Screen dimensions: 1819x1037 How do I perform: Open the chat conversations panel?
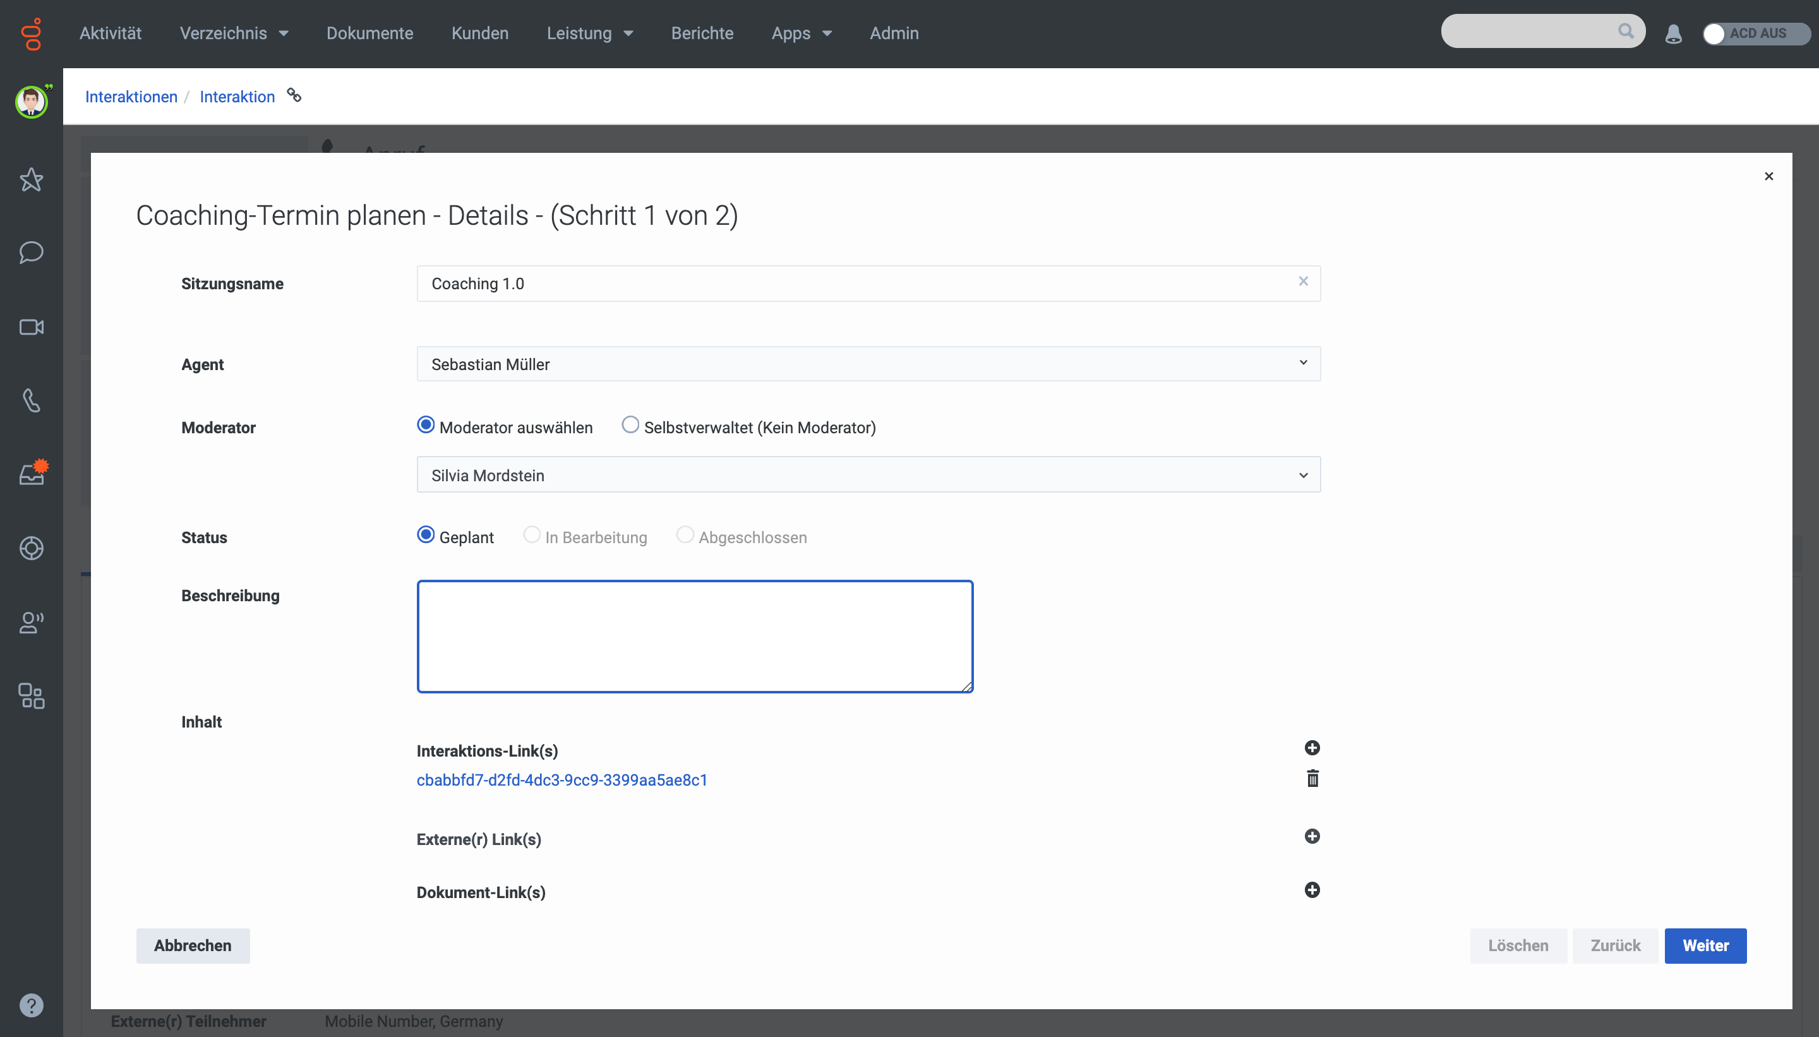click(30, 252)
